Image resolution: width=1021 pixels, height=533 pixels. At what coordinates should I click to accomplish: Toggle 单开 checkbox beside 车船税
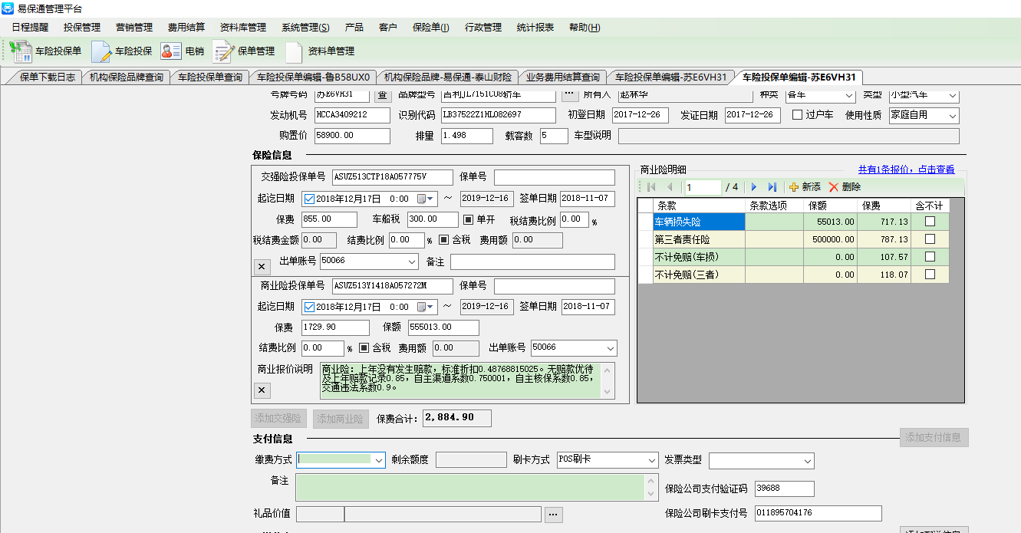pos(468,219)
